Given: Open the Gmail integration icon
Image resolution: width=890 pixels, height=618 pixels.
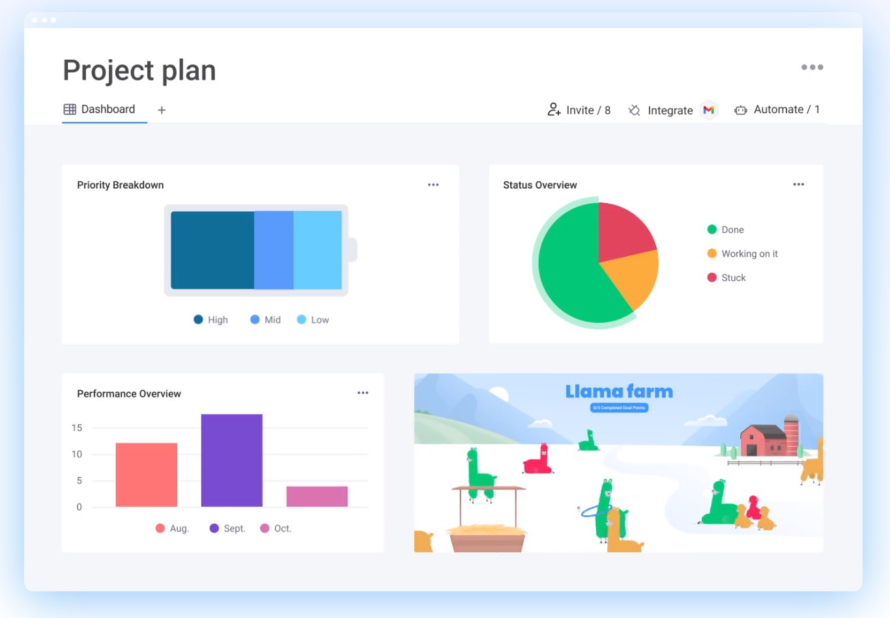Looking at the screenshot, I should 709,110.
